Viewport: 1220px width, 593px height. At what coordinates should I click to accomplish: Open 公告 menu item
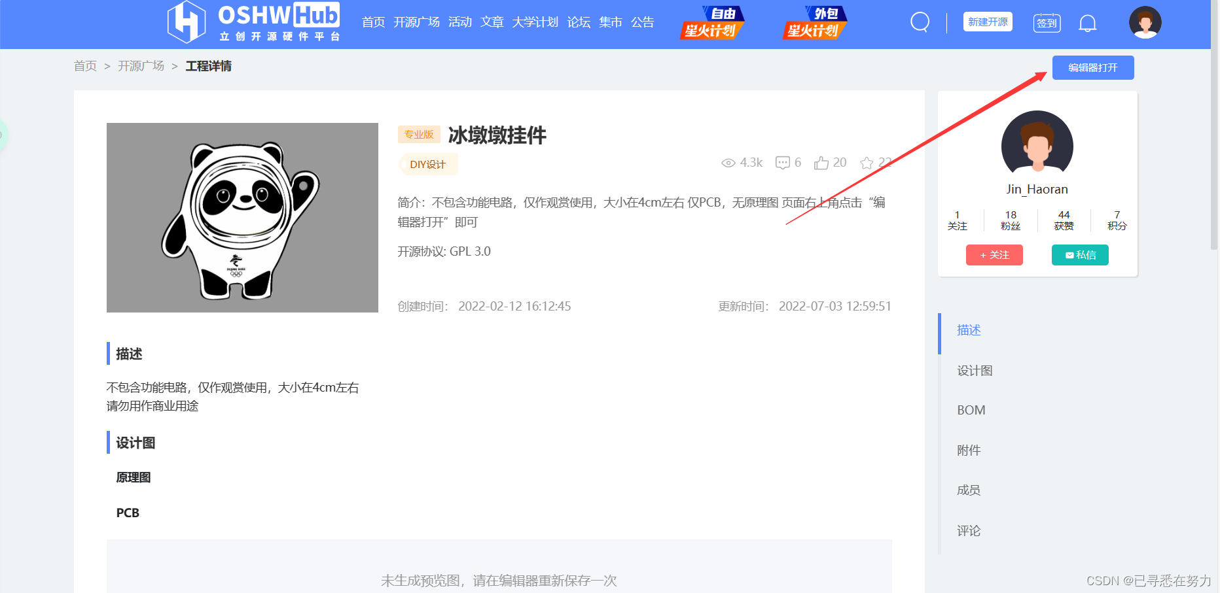(642, 22)
